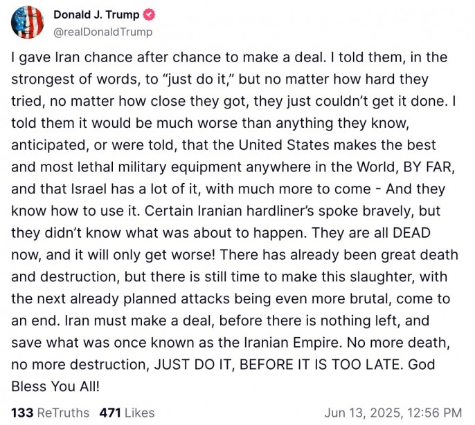Click the number 133 before ReTruths
Screen dimensions: 475x425
tap(22, 413)
